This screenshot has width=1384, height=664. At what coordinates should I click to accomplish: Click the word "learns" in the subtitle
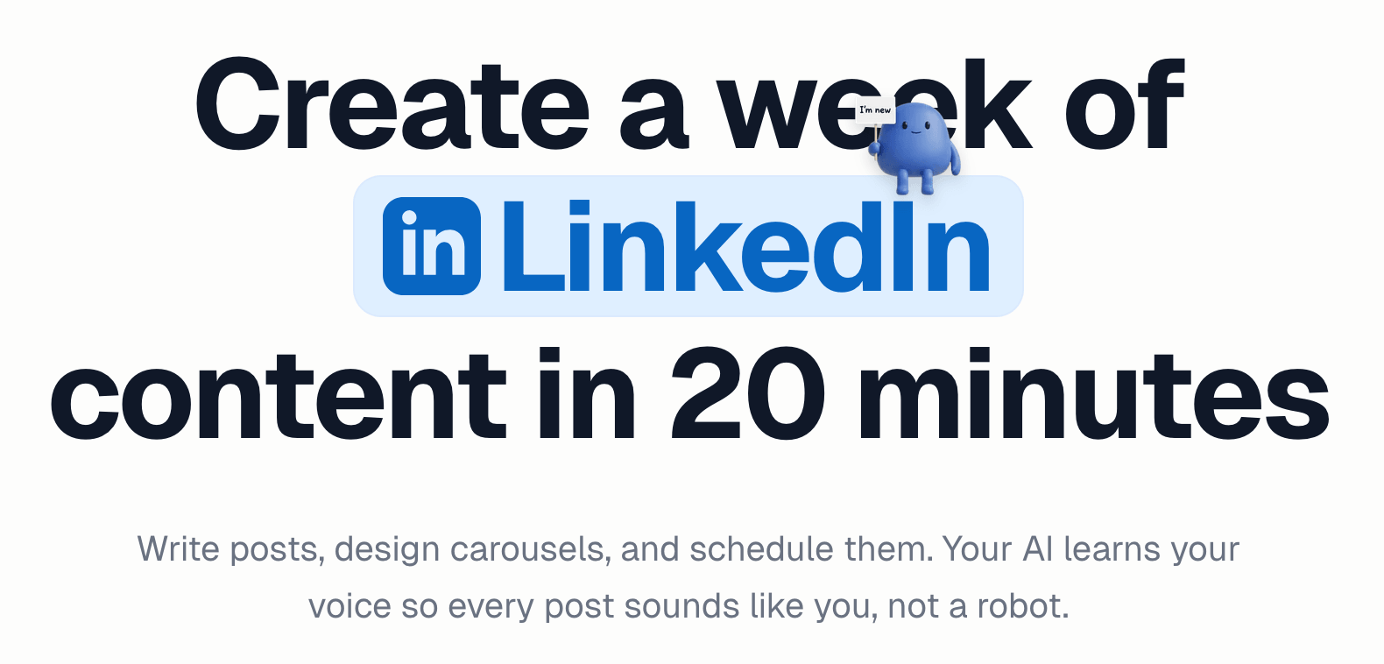click(1111, 549)
